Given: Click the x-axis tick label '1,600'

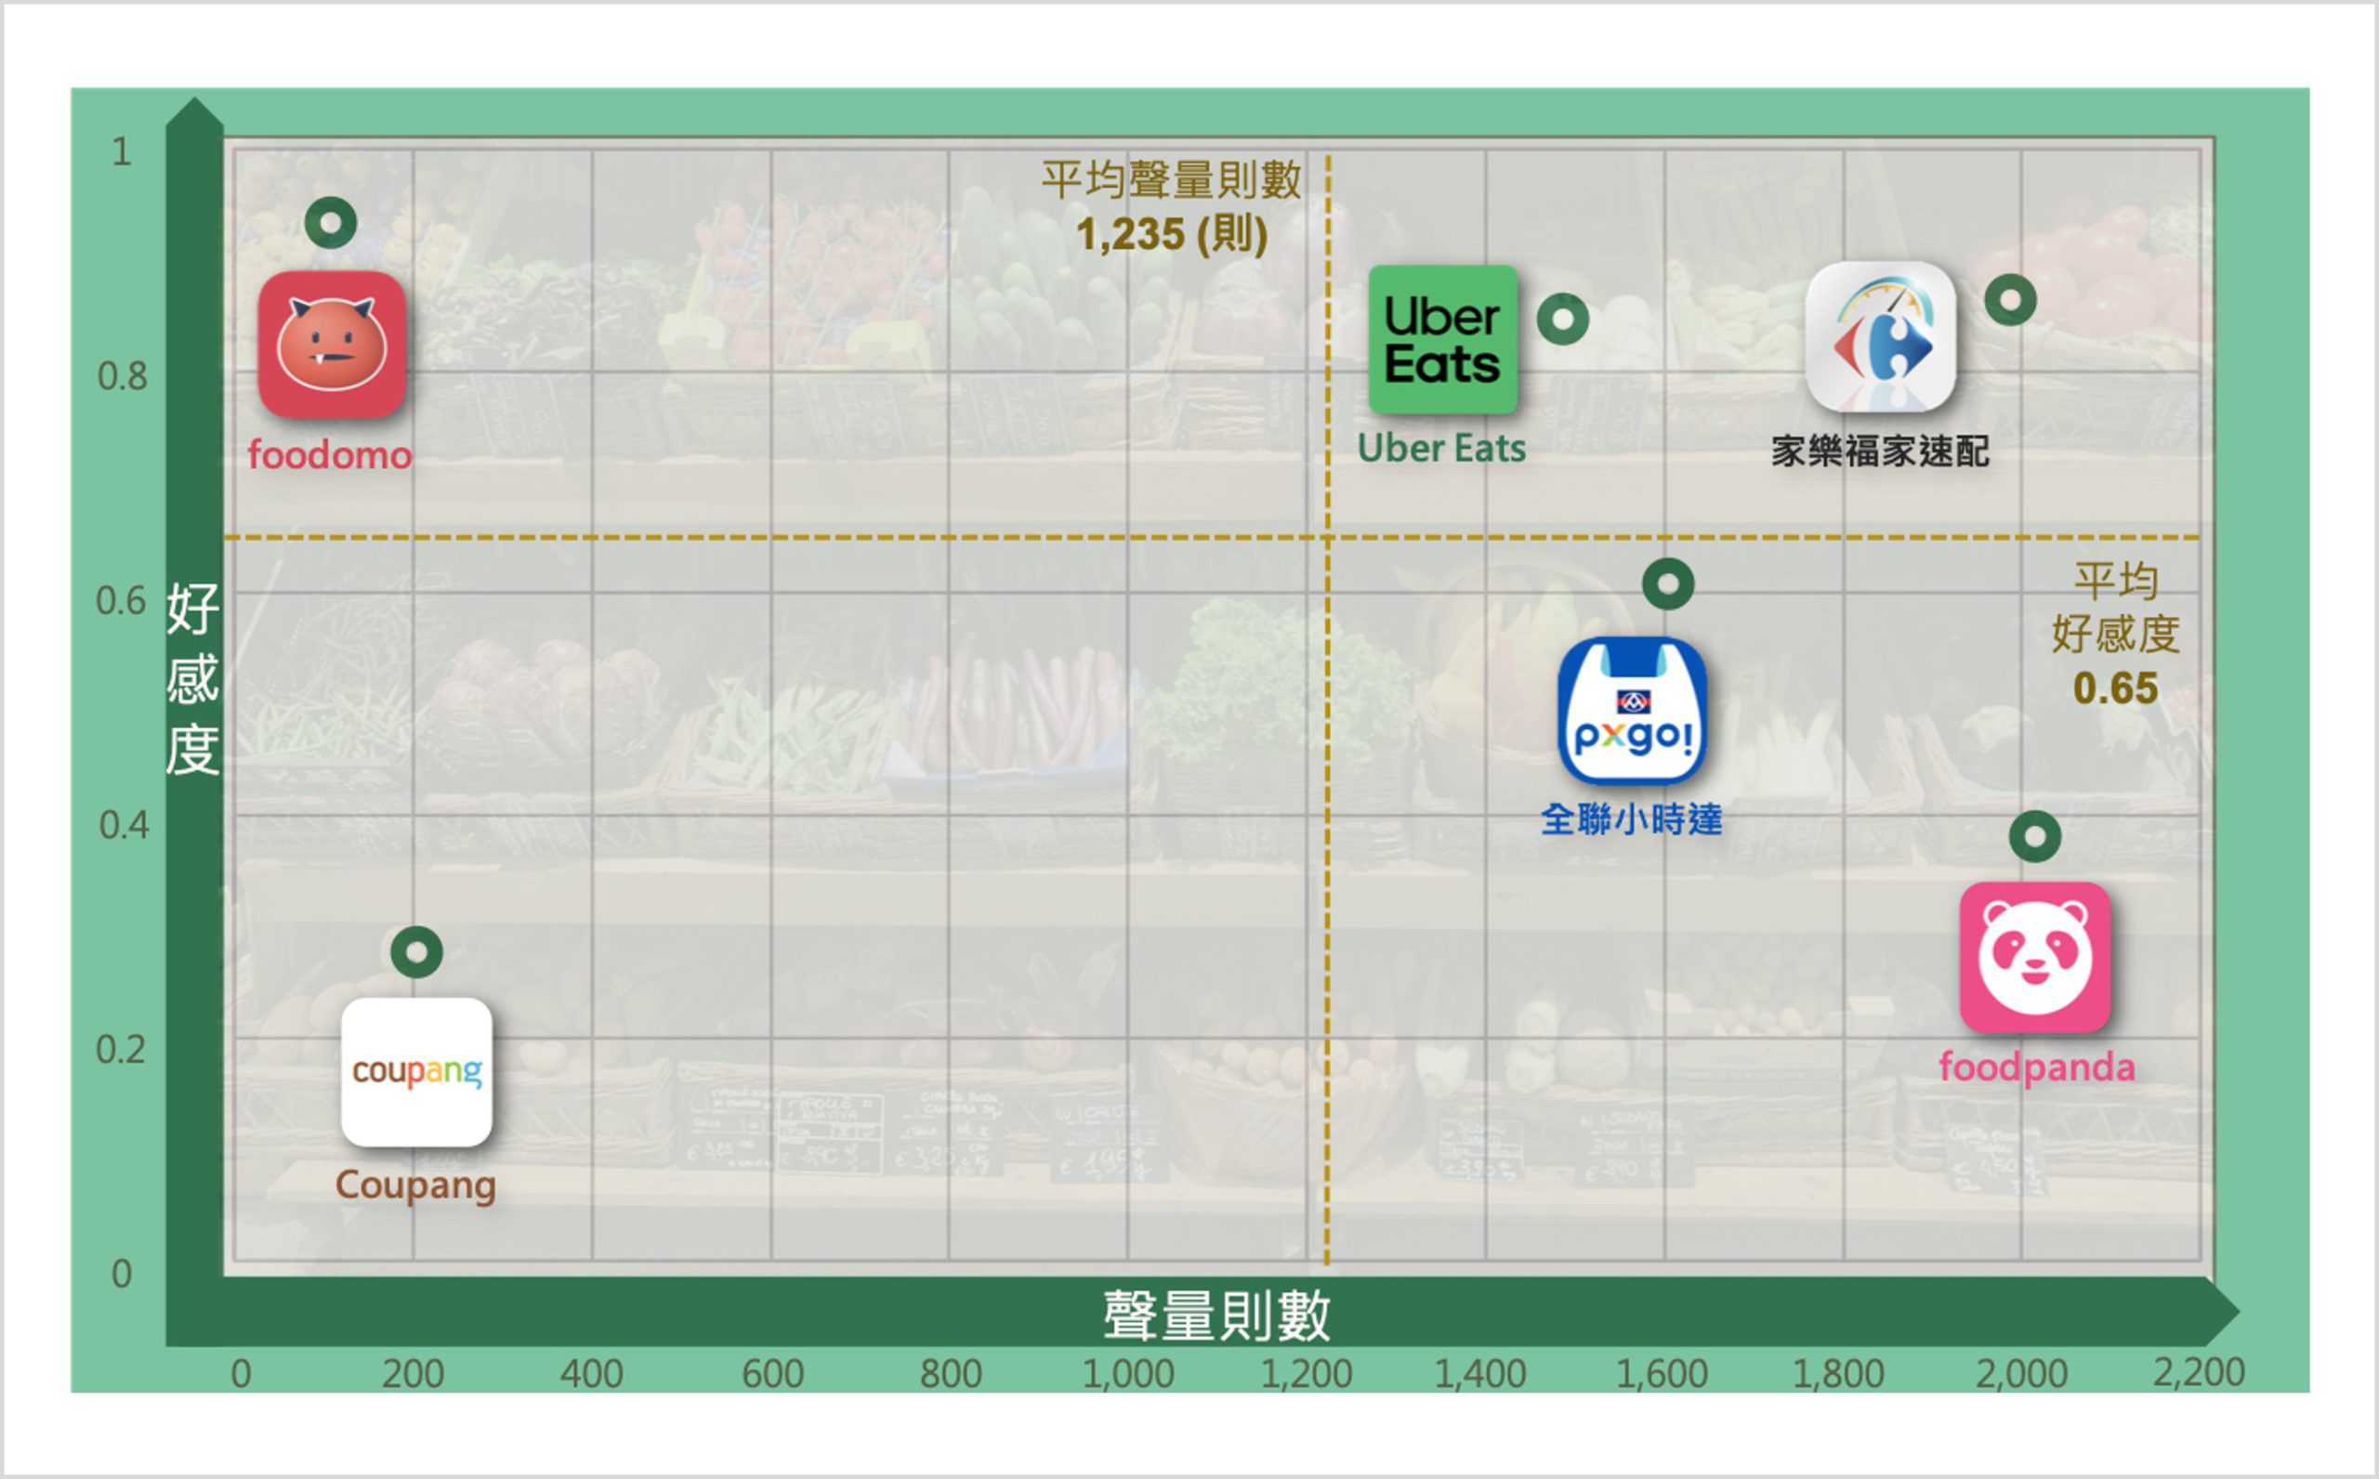Looking at the screenshot, I should point(1662,1374).
